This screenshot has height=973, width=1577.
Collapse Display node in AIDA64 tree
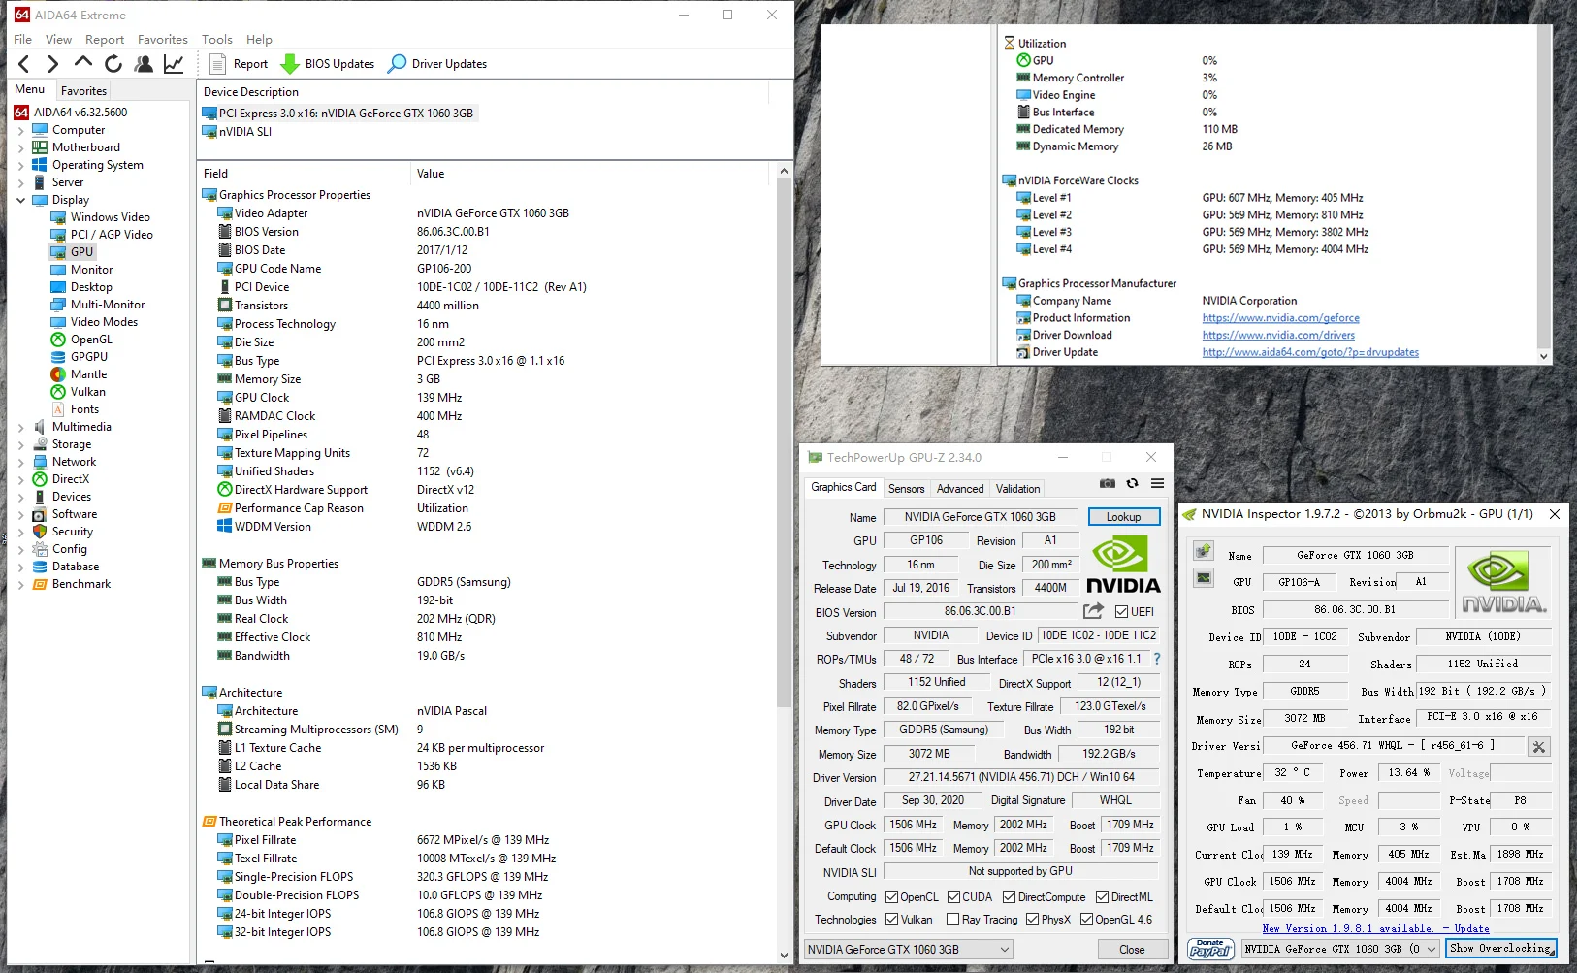click(21, 200)
